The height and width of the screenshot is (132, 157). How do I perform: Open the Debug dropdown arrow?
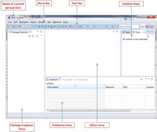click(x=42, y=27)
